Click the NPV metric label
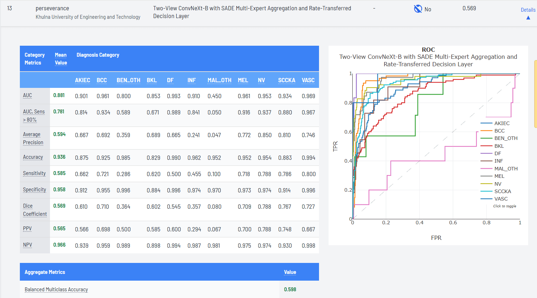Viewport: 537px width, 298px height. 27,245
